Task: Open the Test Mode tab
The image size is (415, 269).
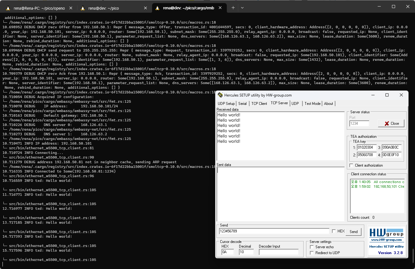Action: (312, 103)
